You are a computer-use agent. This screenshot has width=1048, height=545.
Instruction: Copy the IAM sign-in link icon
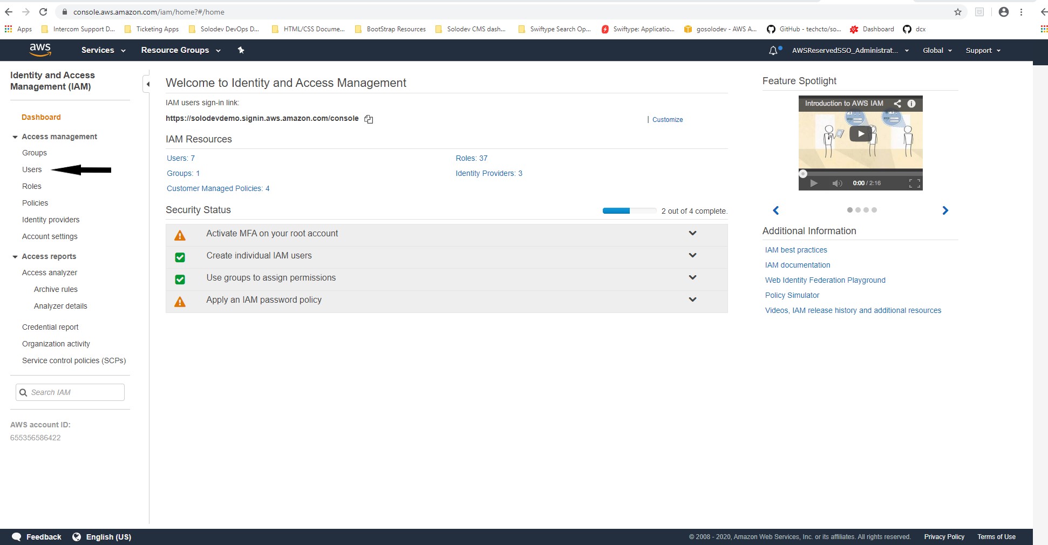point(369,119)
